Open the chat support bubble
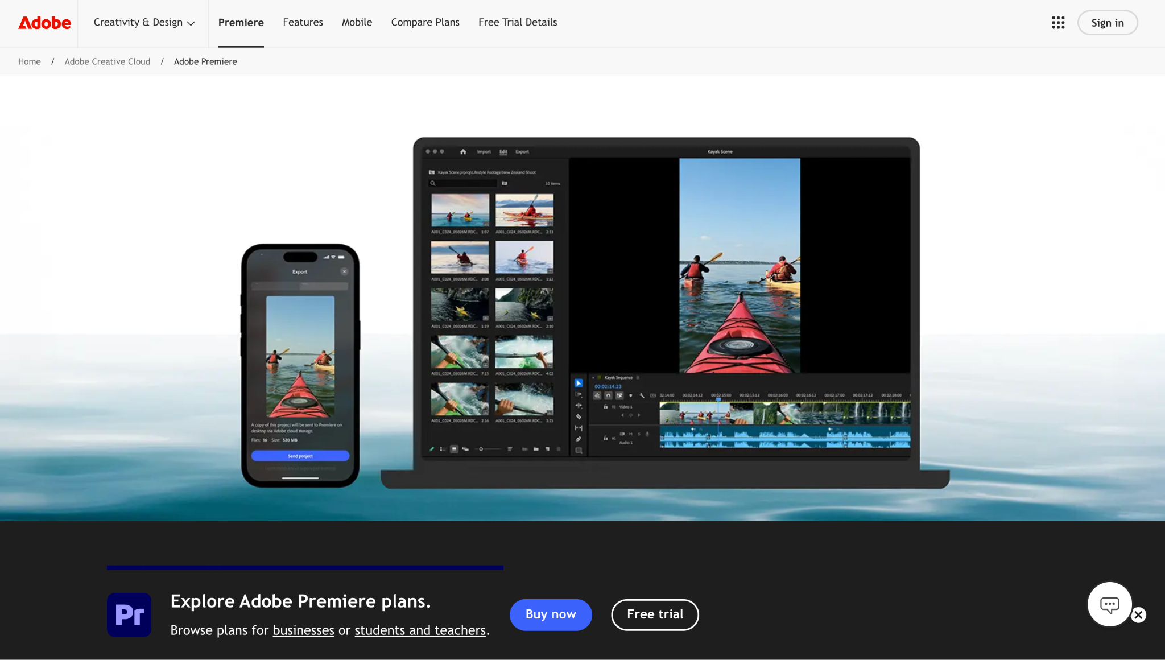 pyautogui.click(x=1109, y=604)
